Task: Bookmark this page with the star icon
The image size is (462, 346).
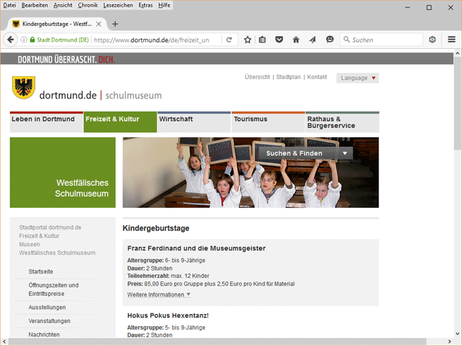Action: coord(247,39)
